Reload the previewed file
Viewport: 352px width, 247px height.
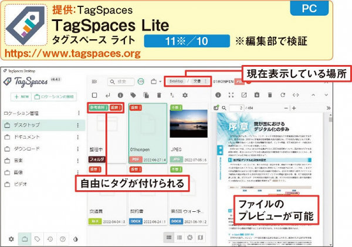(x=282, y=95)
